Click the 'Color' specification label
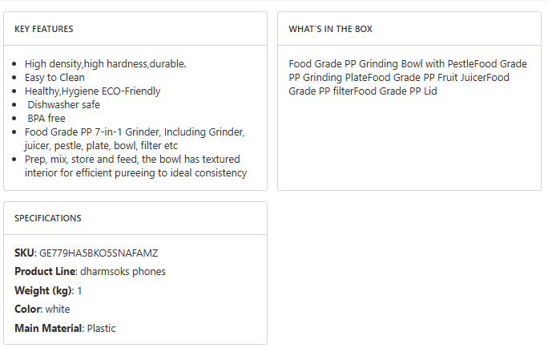The image size is (548, 348). tap(26, 310)
